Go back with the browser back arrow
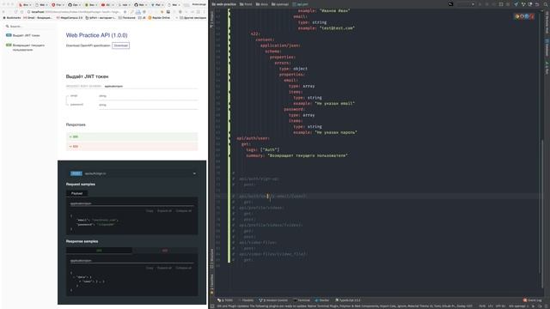Screen dimensions: 550x309 point(4,11)
